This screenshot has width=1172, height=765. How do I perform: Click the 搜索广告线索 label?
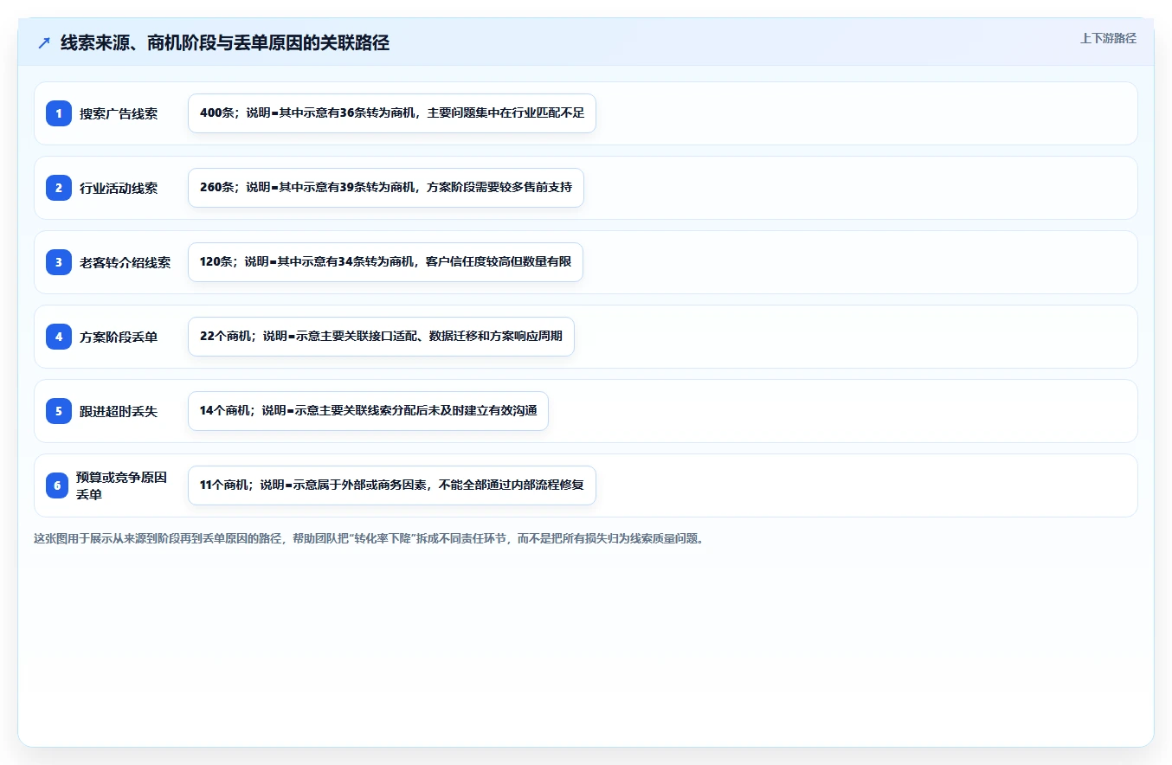click(x=119, y=113)
